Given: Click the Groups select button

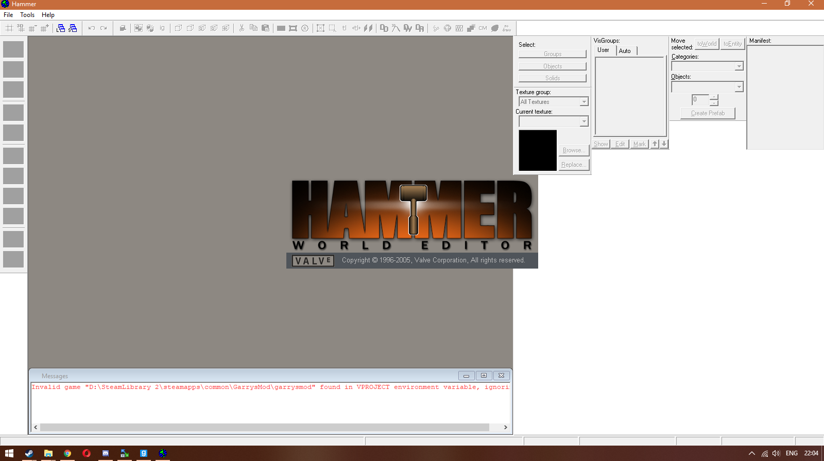Looking at the screenshot, I should [x=553, y=54].
